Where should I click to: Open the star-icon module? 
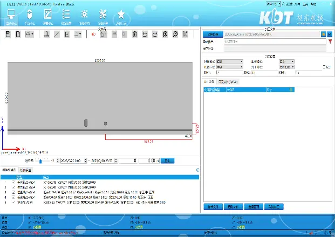tap(121, 17)
